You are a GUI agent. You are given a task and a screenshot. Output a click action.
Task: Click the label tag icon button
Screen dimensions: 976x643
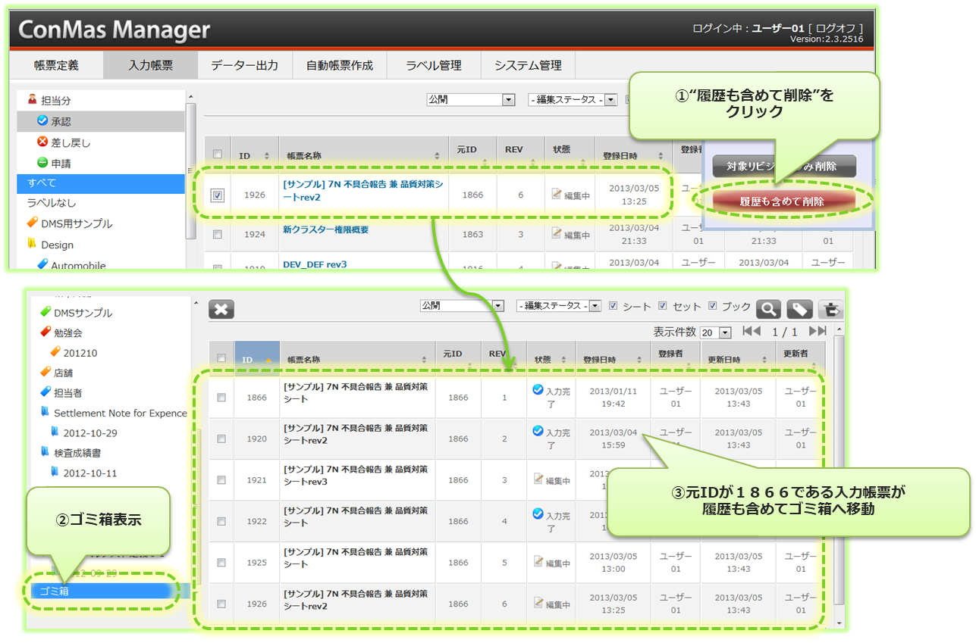click(799, 309)
